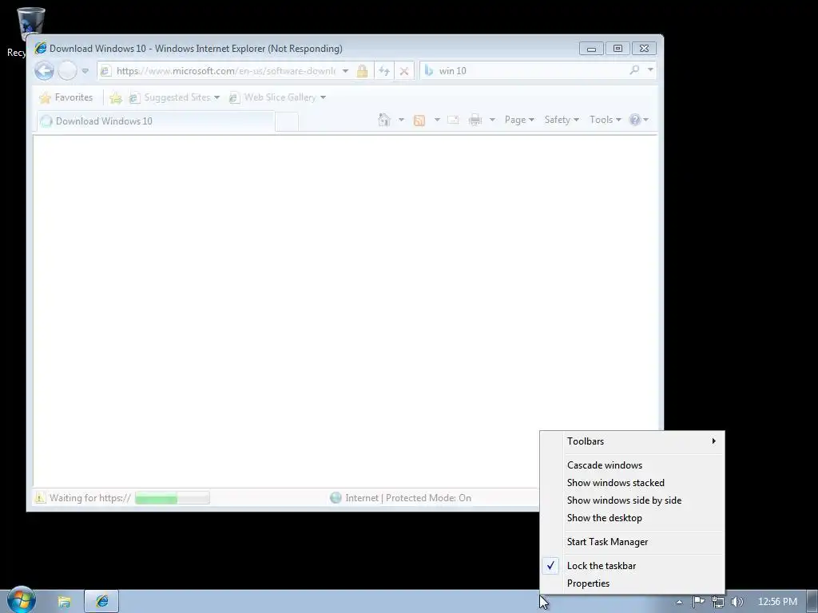Click the Help question mark icon

click(634, 120)
